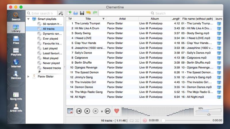Open the Search sidebar tab
Screen dimensions: 230x129
[x=16, y=16]
